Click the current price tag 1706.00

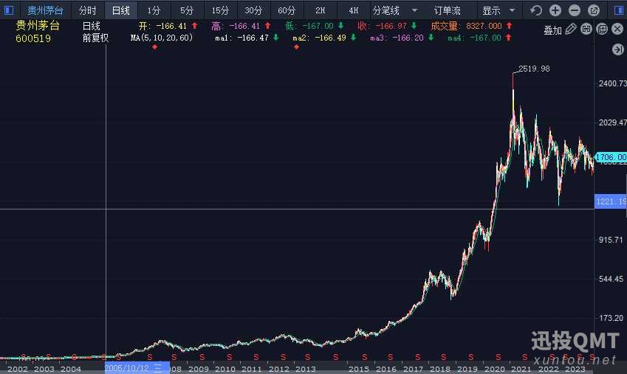[x=611, y=157]
